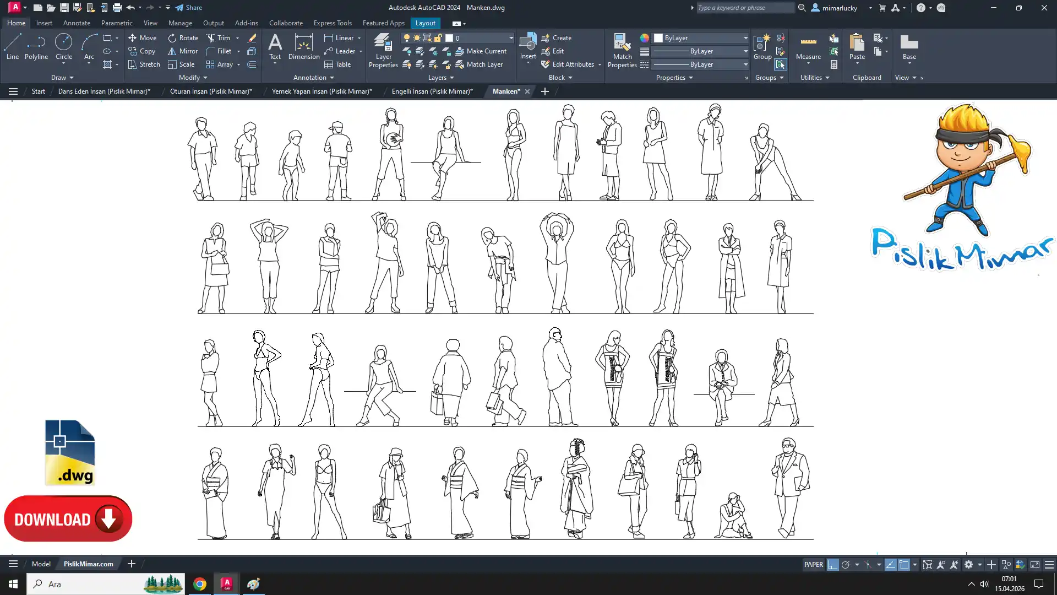This screenshot has width=1057, height=595.
Task: Toggle PAPER space button
Action: (813, 565)
